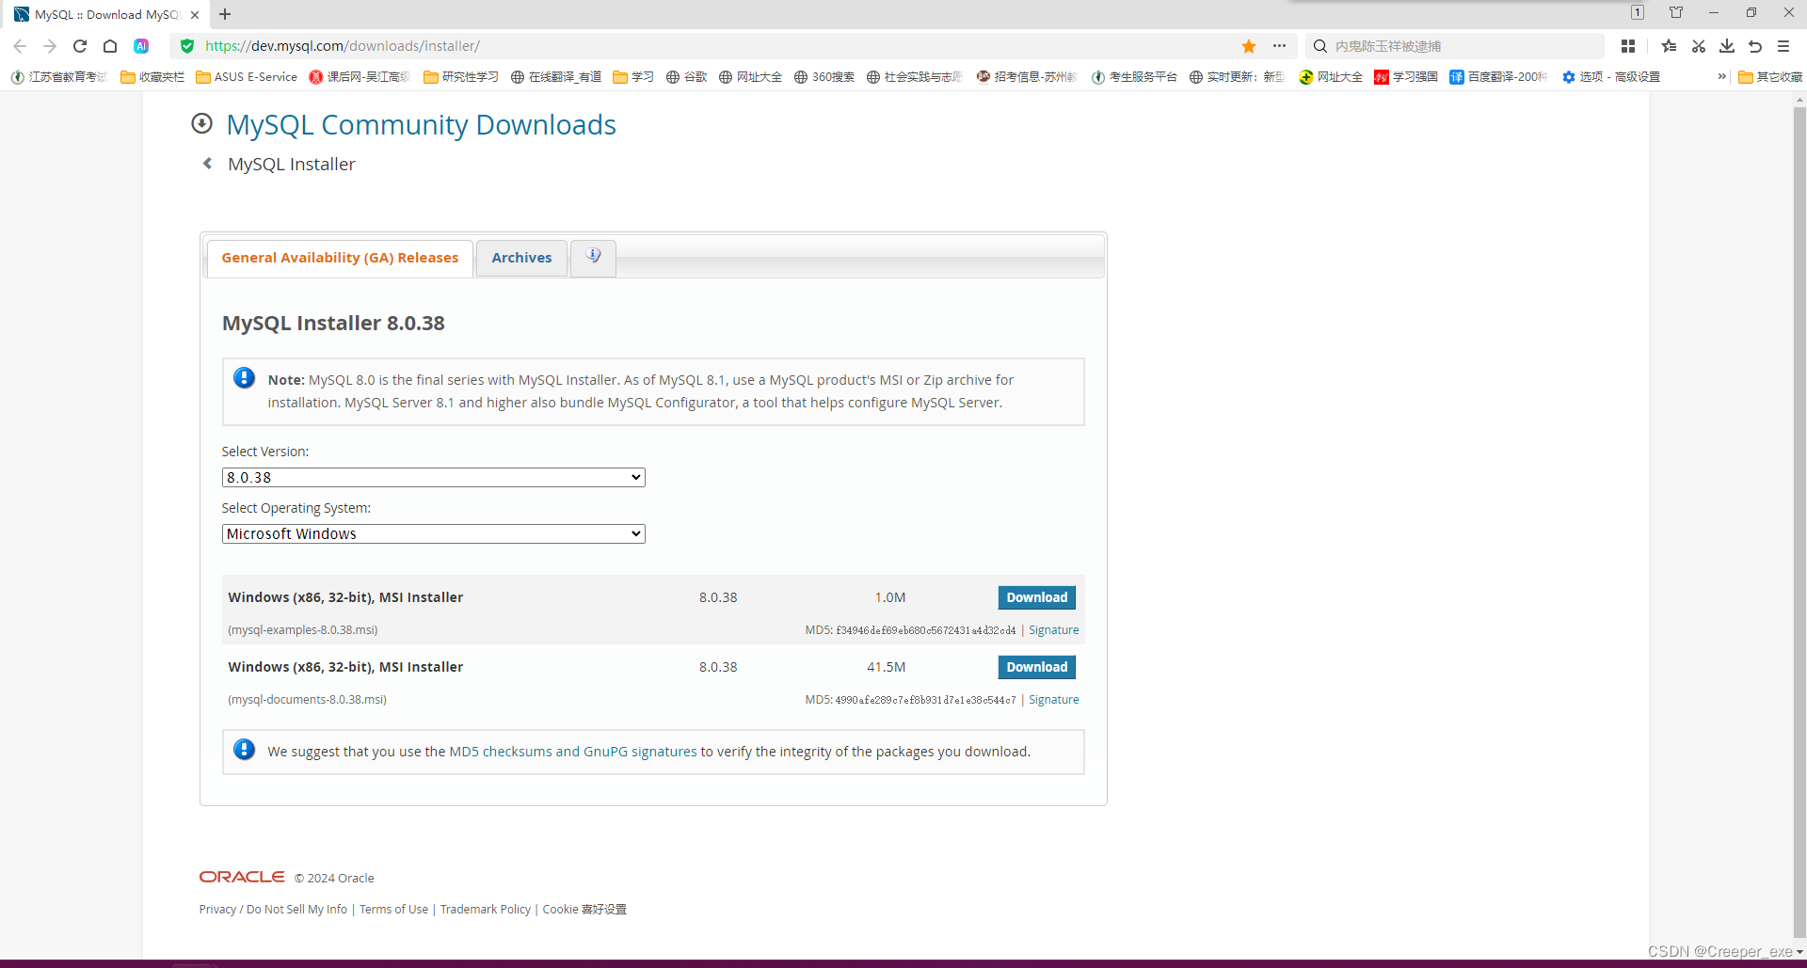Click the back chevron beside MySQL Installer
Screen dimensions: 1807x968
click(x=207, y=164)
